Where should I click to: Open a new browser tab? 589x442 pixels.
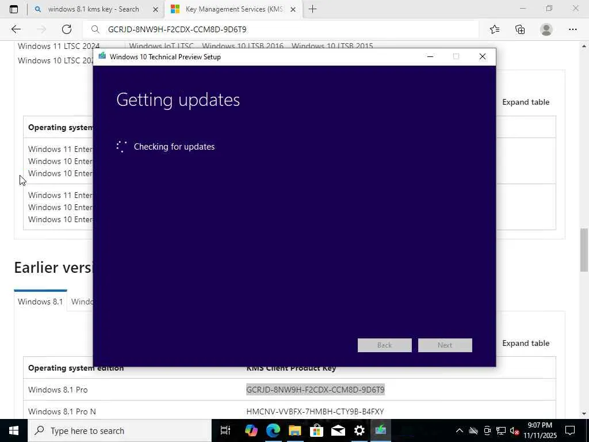312,9
